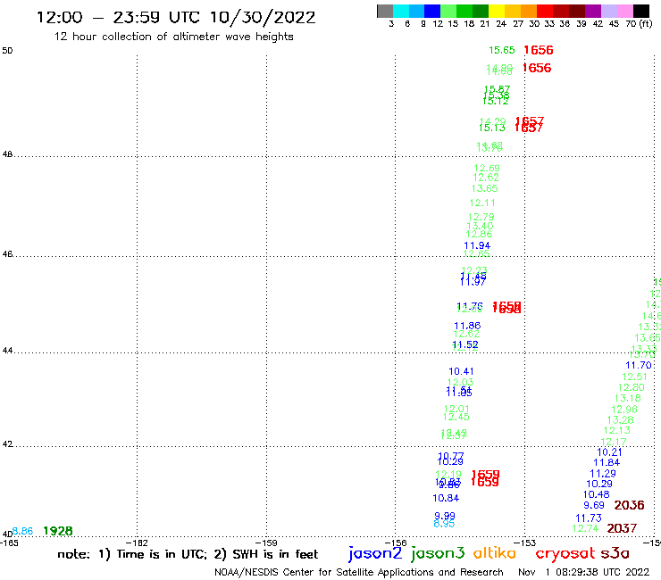The height and width of the screenshot is (580, 661).
Task: Click the blue wave height value '11.94'
Action: (x=477, y=245)
